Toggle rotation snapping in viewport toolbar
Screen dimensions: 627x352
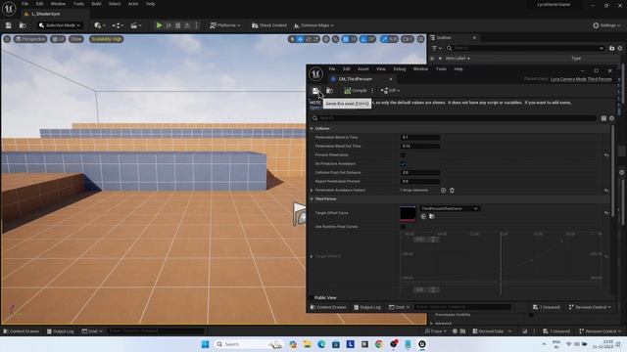click(x=363, y=39)
